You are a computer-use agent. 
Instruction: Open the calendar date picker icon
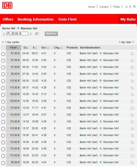click(x=37, y=33)
